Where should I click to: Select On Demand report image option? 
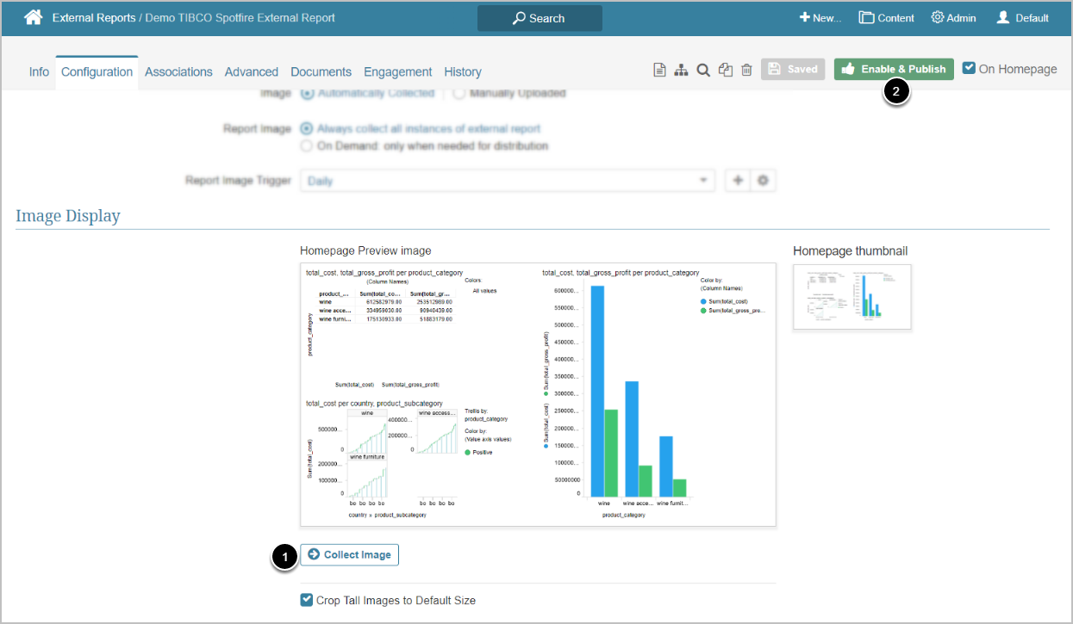[x=307, y=146]
